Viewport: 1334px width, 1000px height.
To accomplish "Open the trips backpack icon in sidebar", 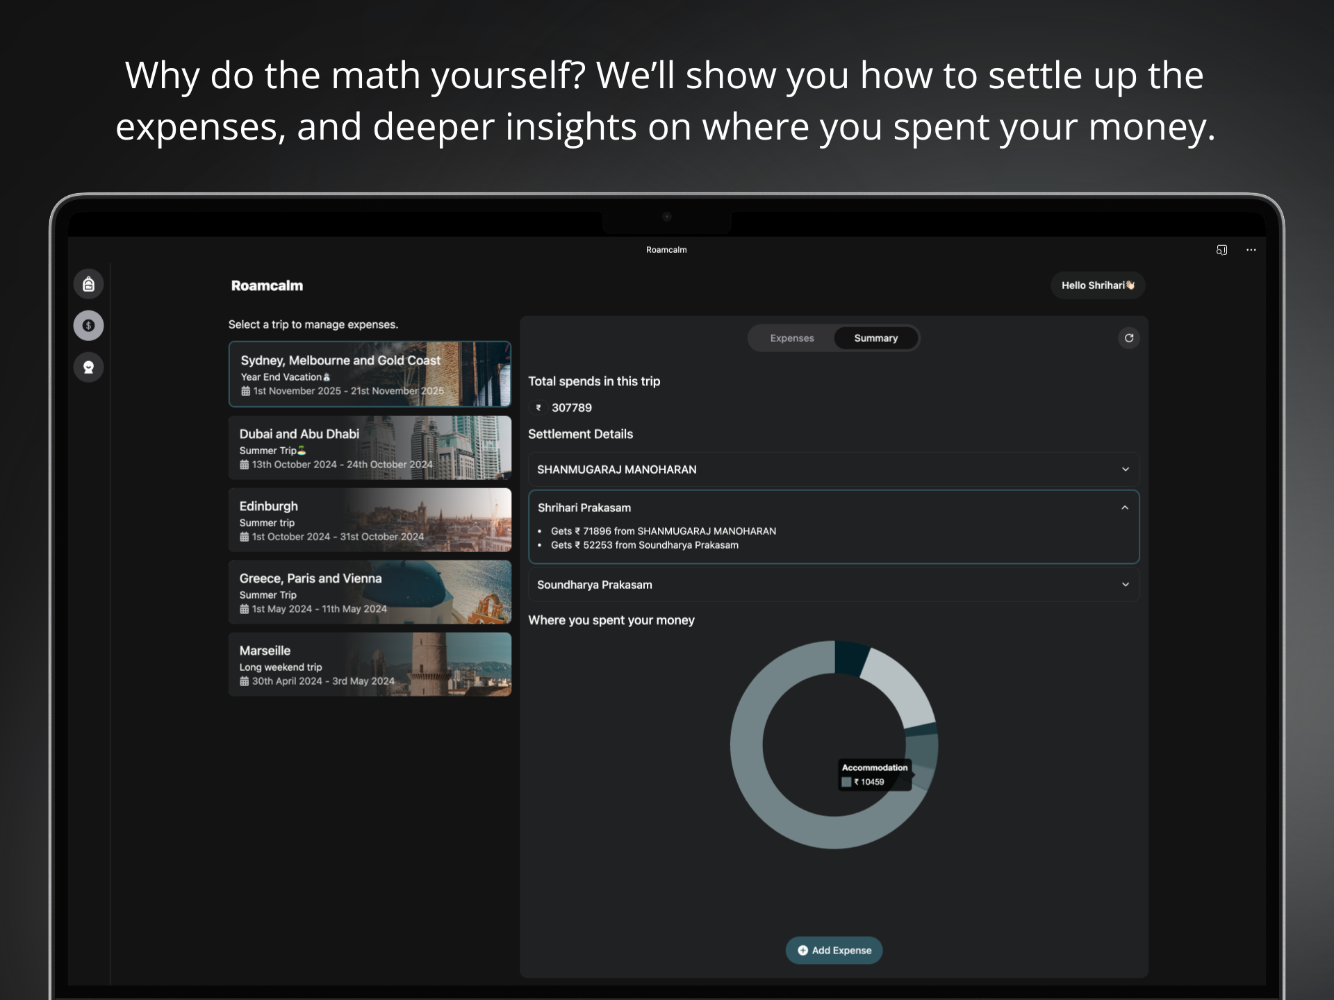I will pyautogui.click(x=88, y=284).
